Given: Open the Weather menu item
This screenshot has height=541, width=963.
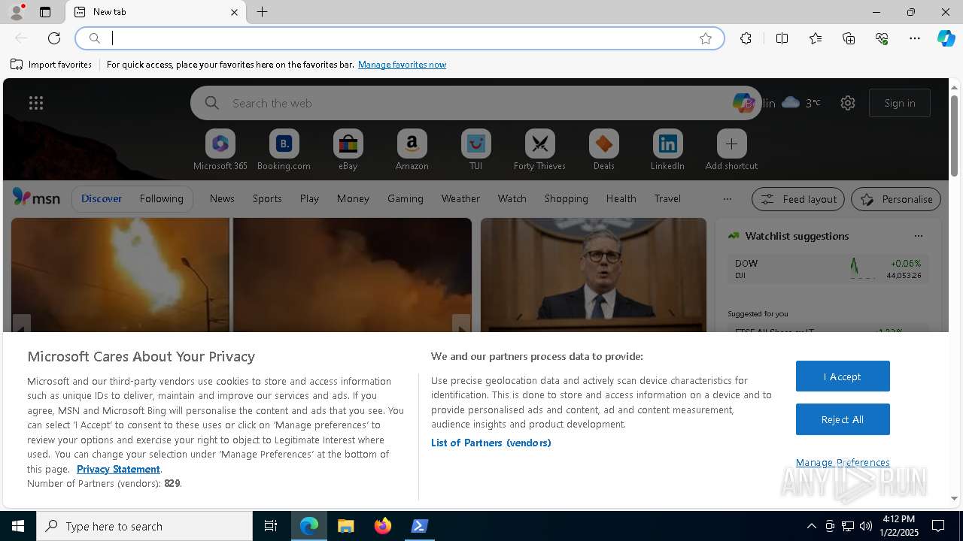Looking at the screenshot, I should [x=460, y=198].
